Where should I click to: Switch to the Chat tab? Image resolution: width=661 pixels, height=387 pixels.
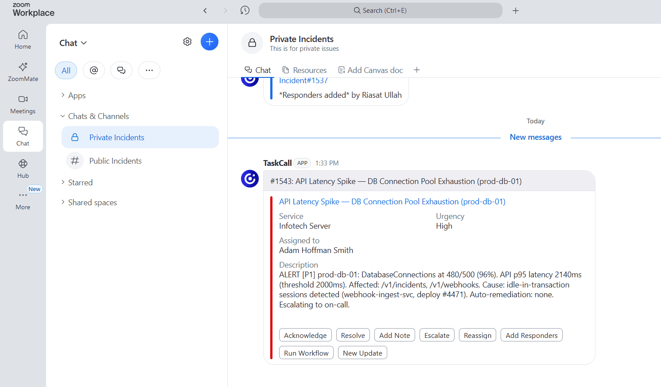coord(257,70)
